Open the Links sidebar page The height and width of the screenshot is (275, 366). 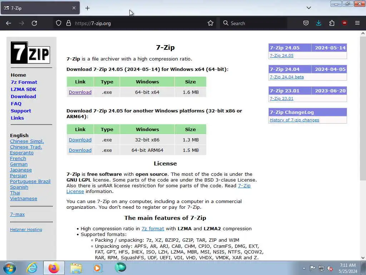(x=17, y=118)
